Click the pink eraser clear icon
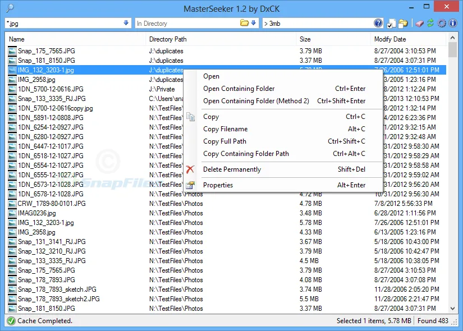The height and width of the screenshot is (331, 463). [x=419, y=24]
